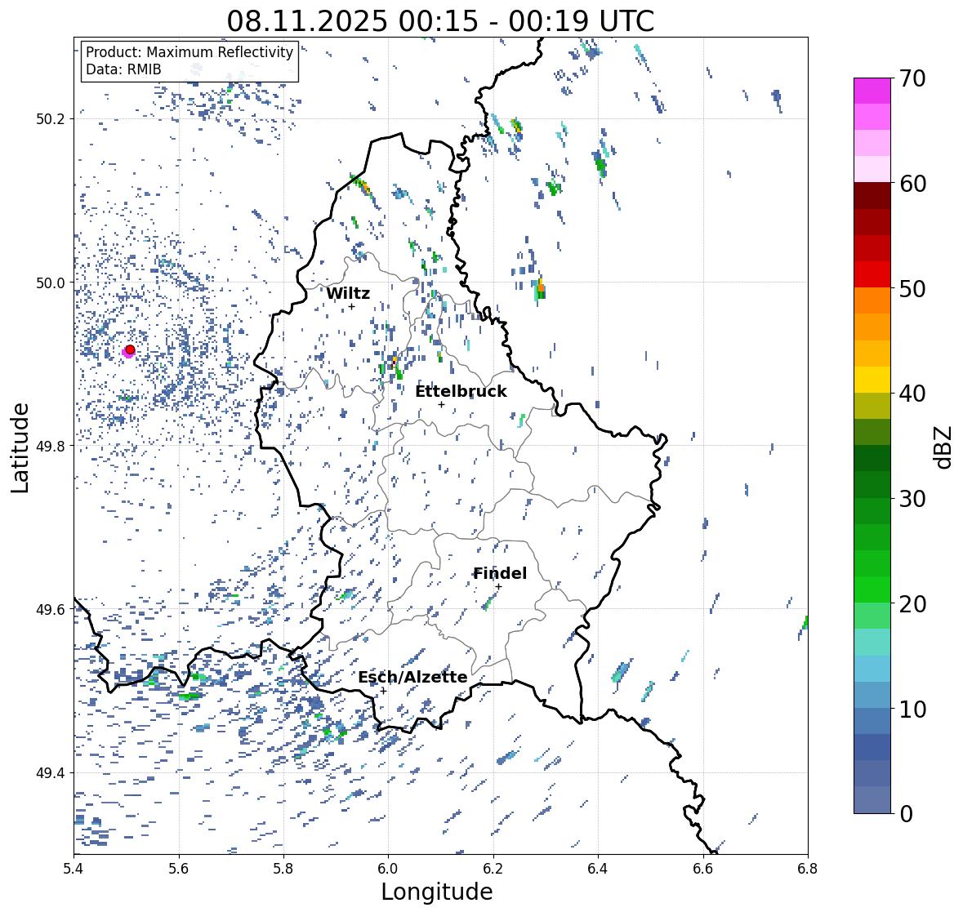
Task: Click the 0 value on colorbar
Action: (906, 814)
